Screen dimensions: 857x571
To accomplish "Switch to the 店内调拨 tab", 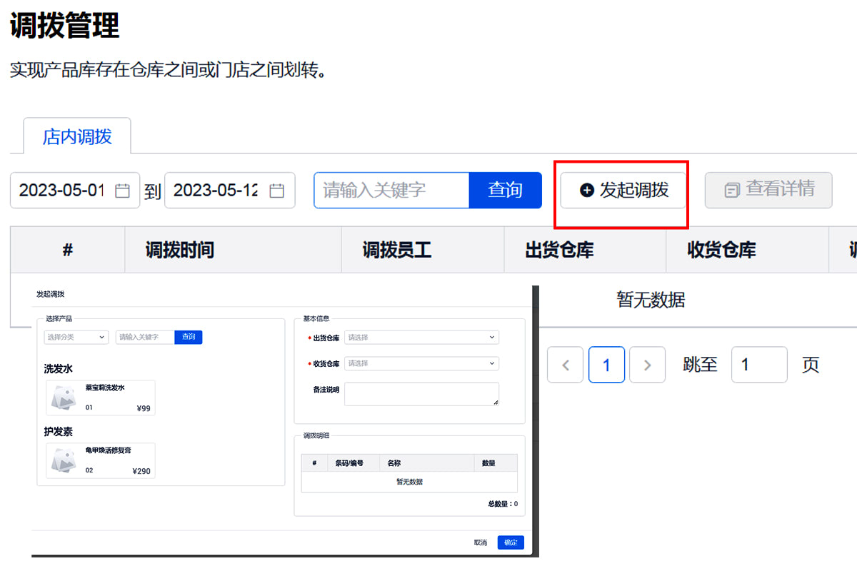I will [x=77, y=136].
